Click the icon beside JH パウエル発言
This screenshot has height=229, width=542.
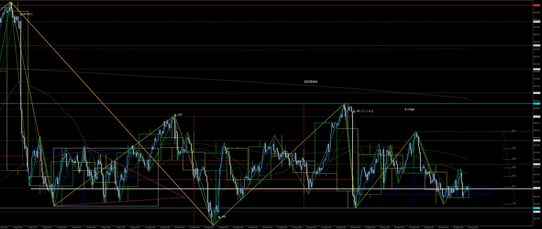[354, 111]
